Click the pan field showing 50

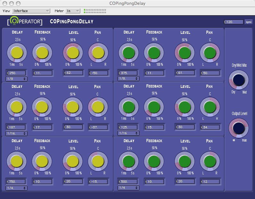(210, 73)
